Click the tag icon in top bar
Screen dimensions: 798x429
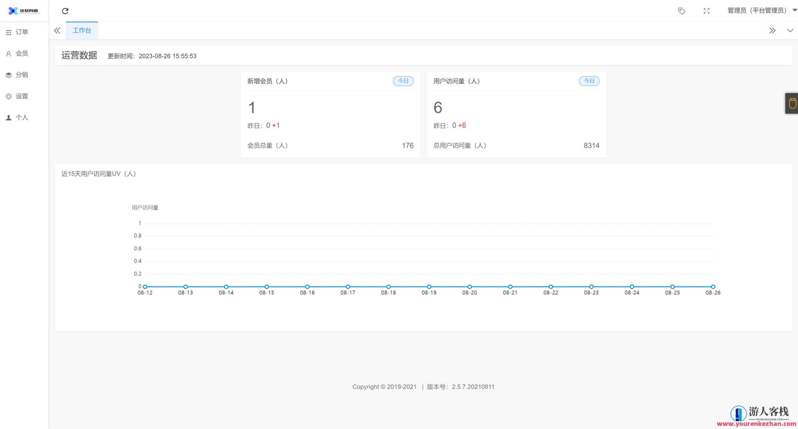682,11
